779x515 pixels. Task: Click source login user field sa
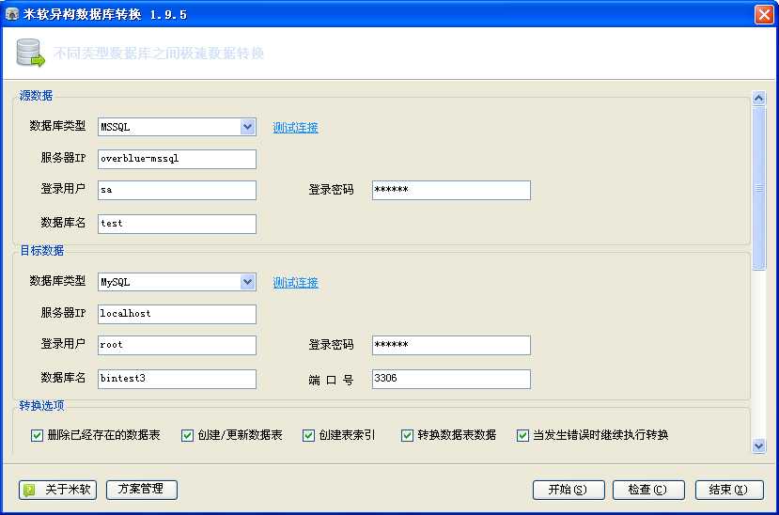click(x=177, y=190)
